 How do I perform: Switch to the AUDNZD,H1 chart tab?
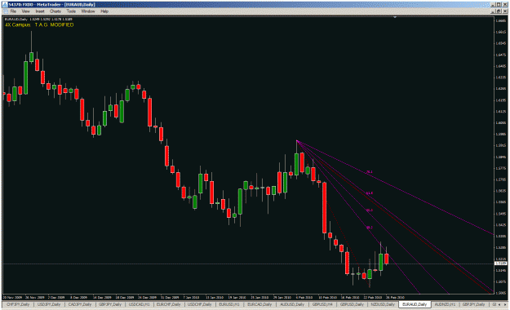tap(445, 304)
